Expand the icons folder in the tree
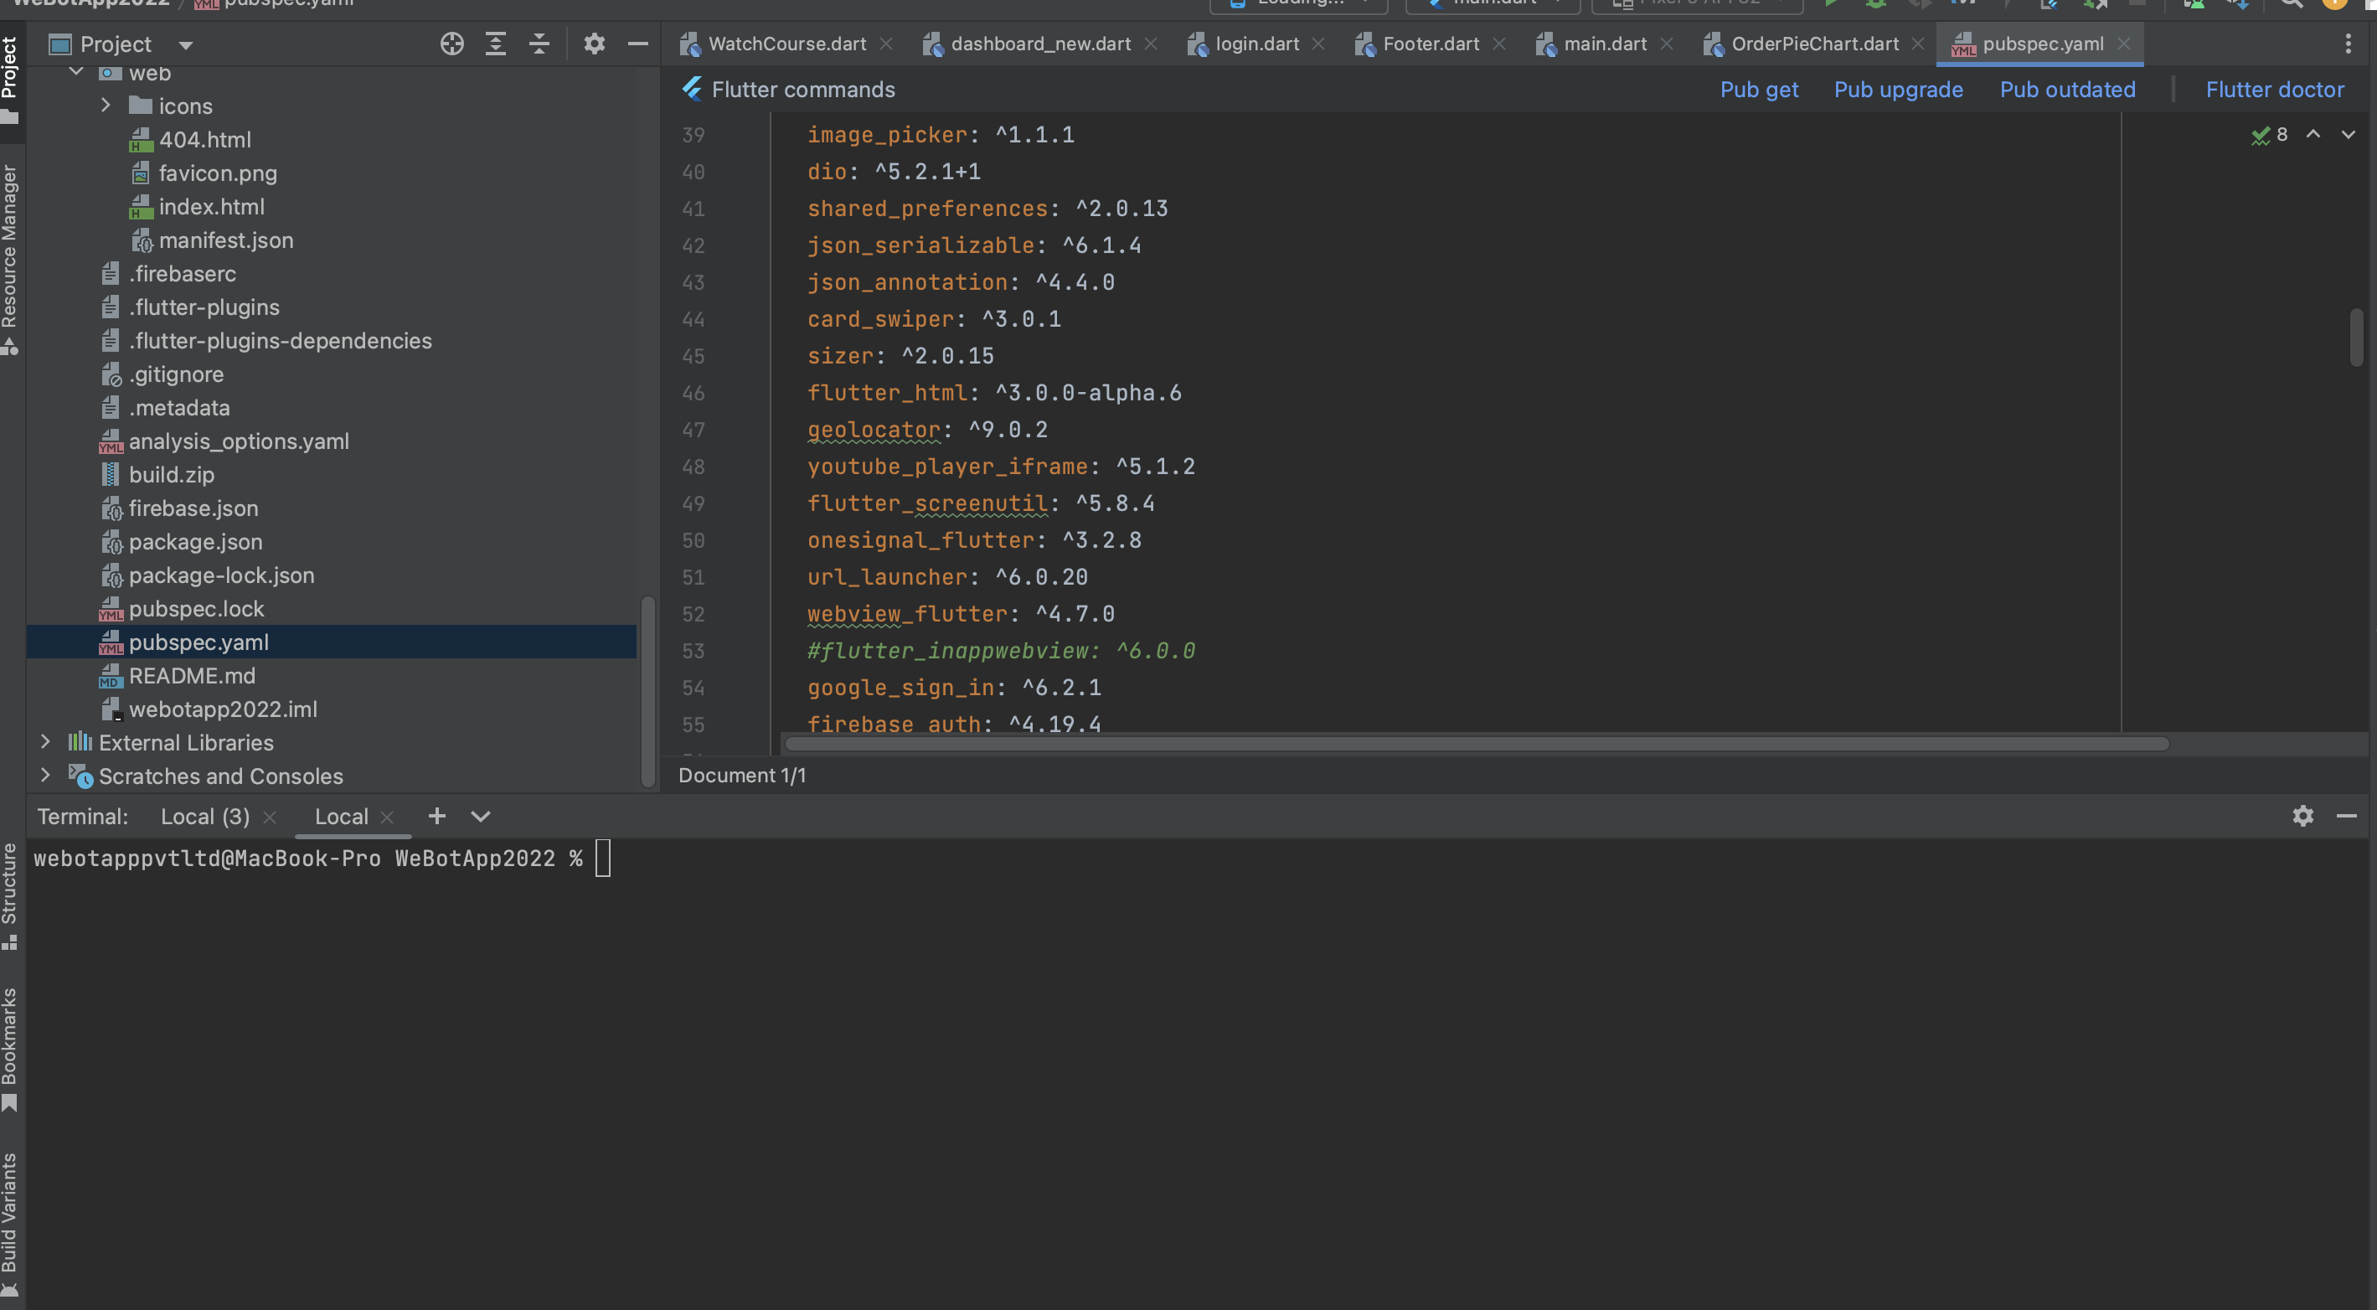The width and height of the screenshot is (2377, 1310). [x=106, y=106]
